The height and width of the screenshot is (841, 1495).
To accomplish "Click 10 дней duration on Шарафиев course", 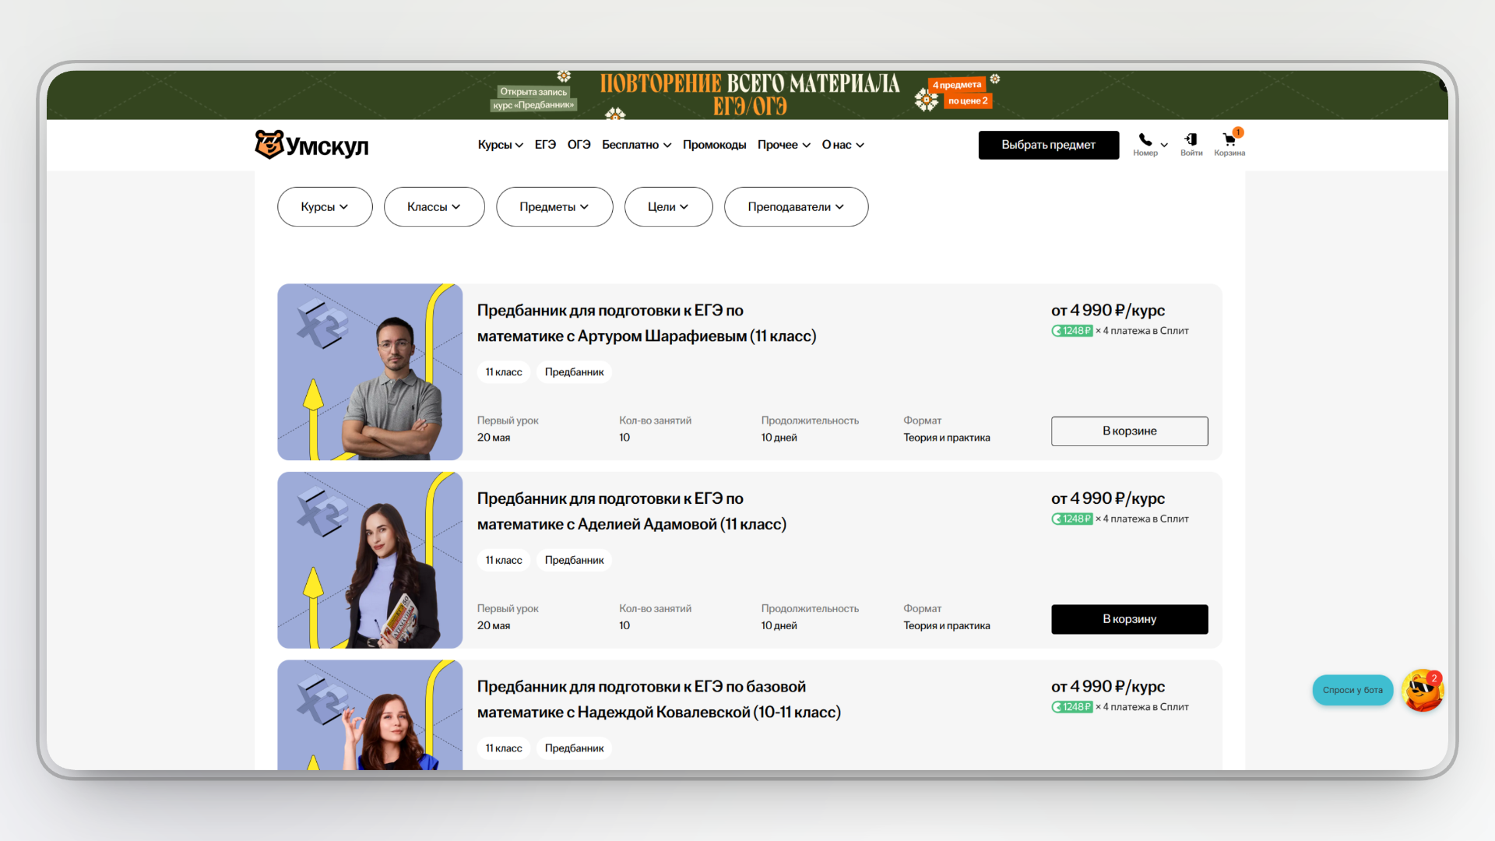I will pos(779,438).
